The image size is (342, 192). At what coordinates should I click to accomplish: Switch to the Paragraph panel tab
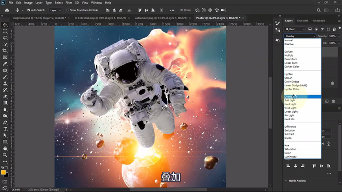click(x=319, y=21)
